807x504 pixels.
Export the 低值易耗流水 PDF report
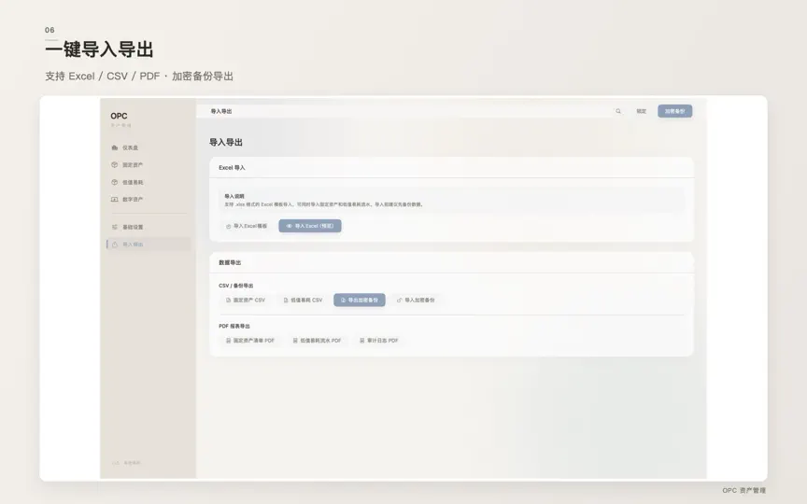(x=317, y=341)
